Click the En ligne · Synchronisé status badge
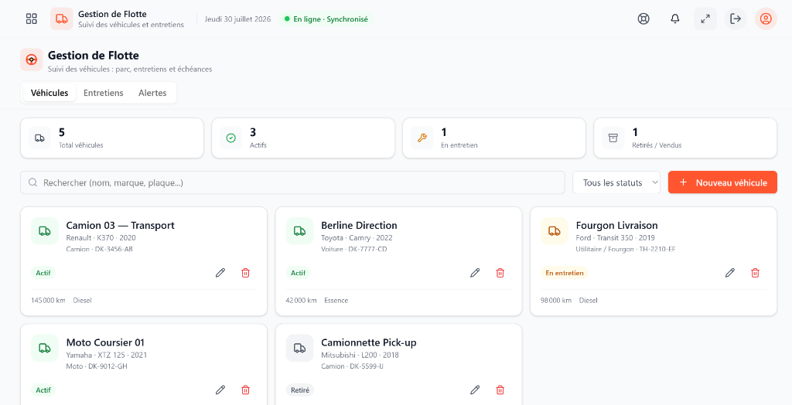This screenshot has width=792, height=405. [x=327, y=19]
